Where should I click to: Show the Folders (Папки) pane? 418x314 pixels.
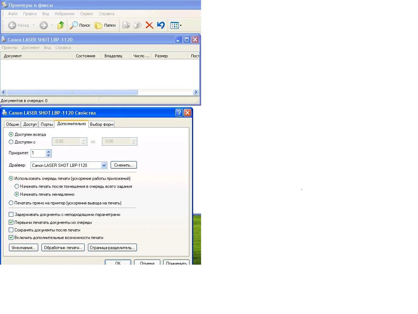tap(105, 25)
